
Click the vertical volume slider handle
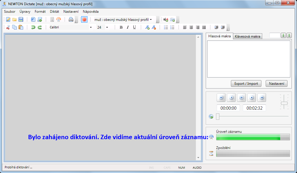click(284, 103)
